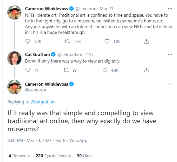Open the Twitter Web App source link
Screen dimensions: 177x162
point(71,140)
